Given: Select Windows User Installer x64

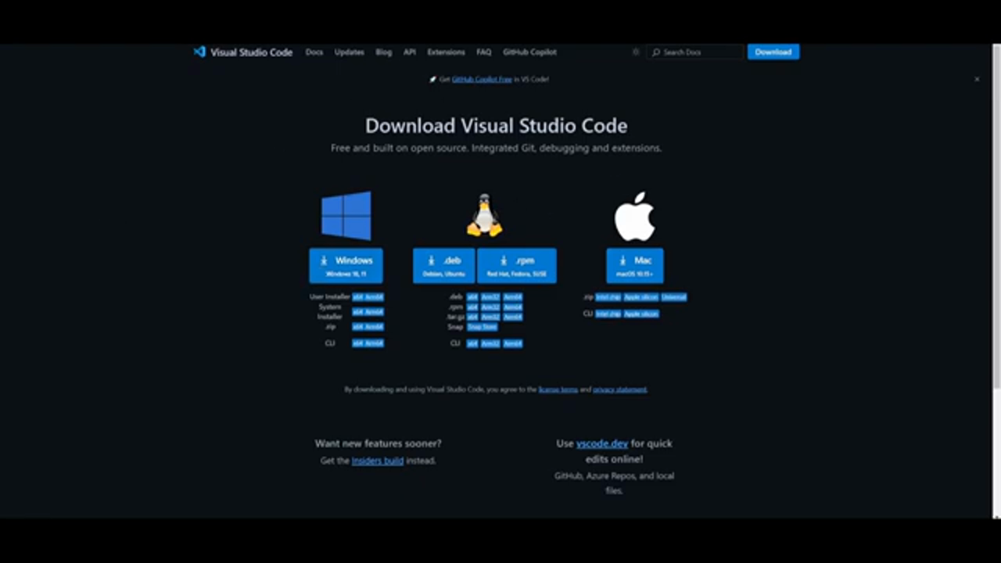Looking at the screenshot, I should [x=357, y=297].
